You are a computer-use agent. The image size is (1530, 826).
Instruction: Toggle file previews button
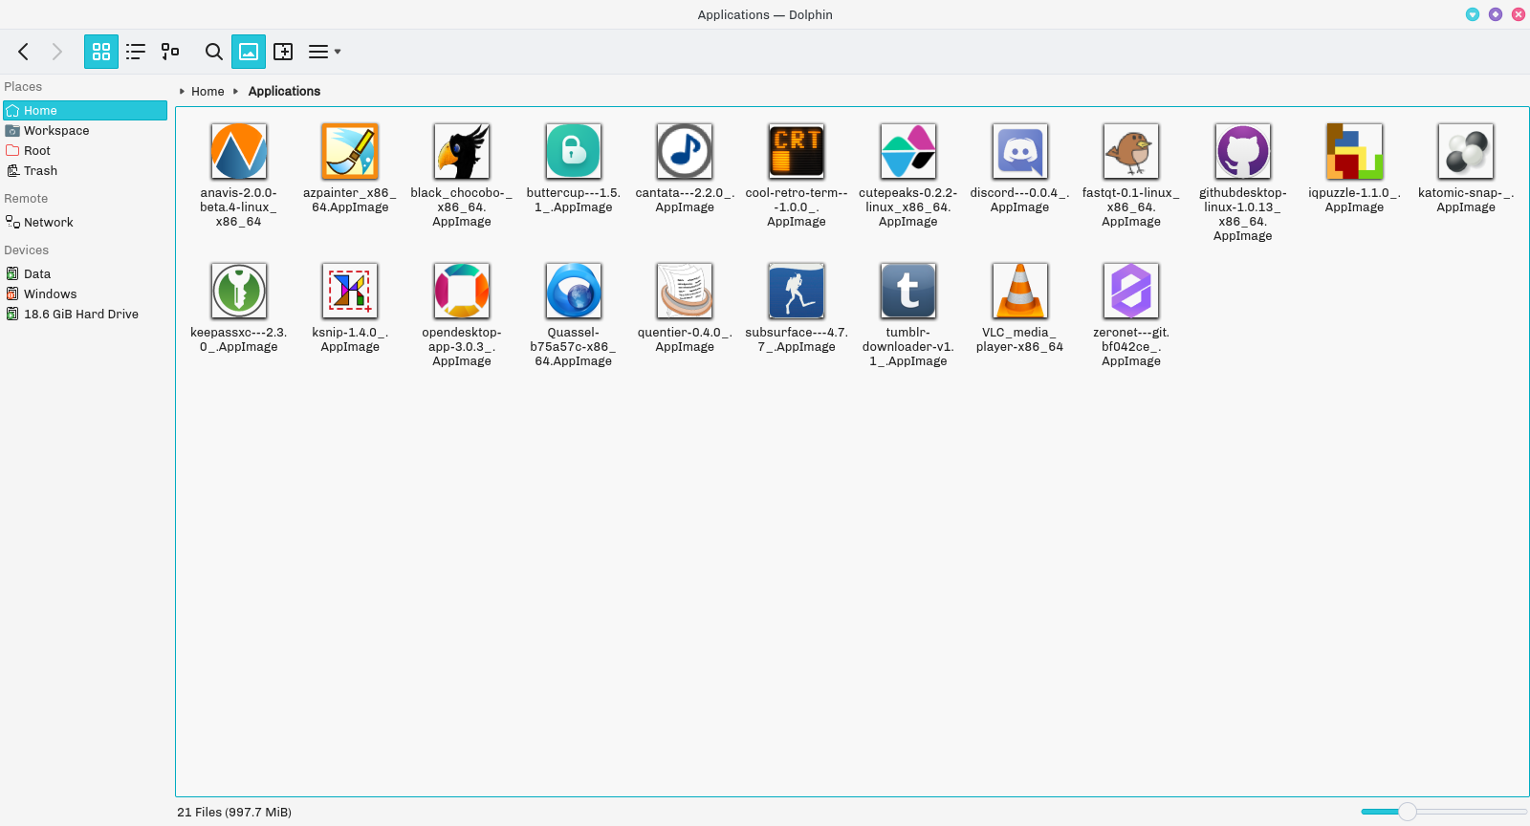pos(249,52)
